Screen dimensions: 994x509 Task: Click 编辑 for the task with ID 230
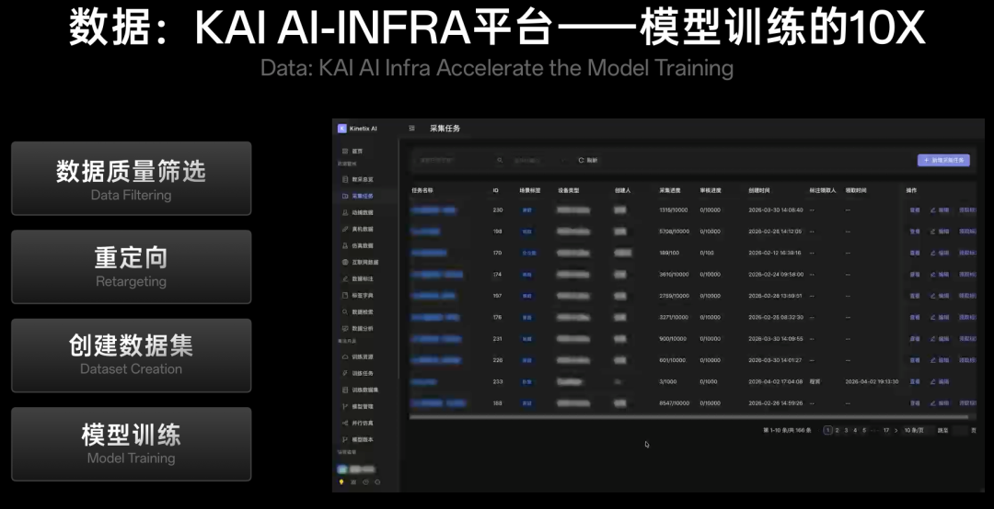click(940, 210)
